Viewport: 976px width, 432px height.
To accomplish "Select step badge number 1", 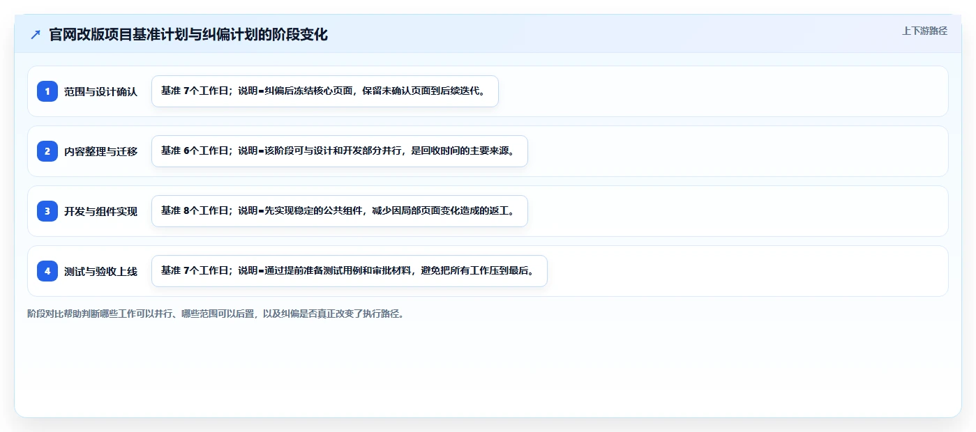I will (x=47, y=91).
